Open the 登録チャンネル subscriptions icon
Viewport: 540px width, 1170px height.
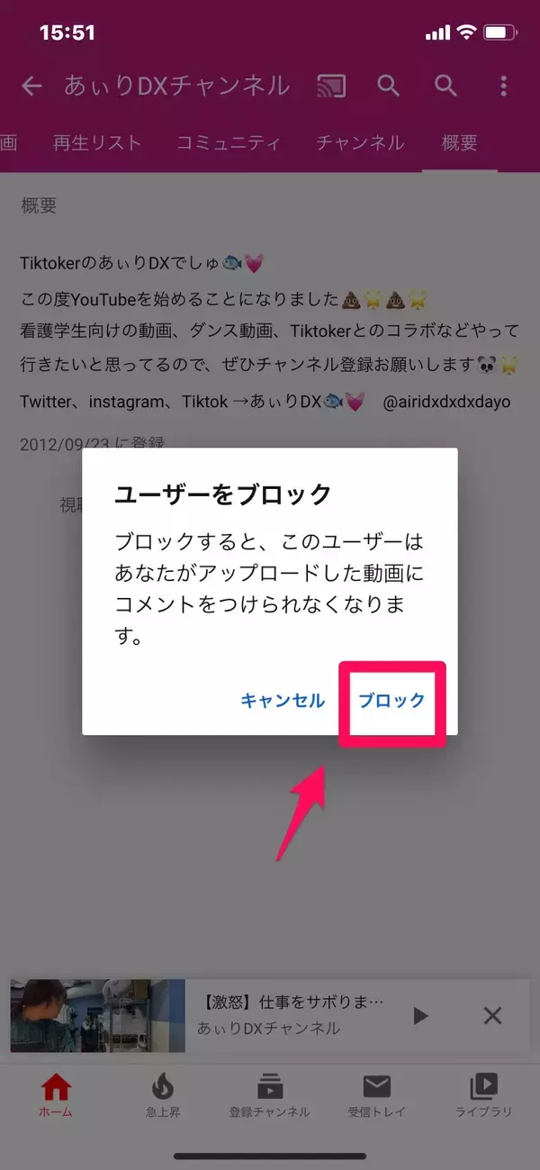tap(269, 1094)
